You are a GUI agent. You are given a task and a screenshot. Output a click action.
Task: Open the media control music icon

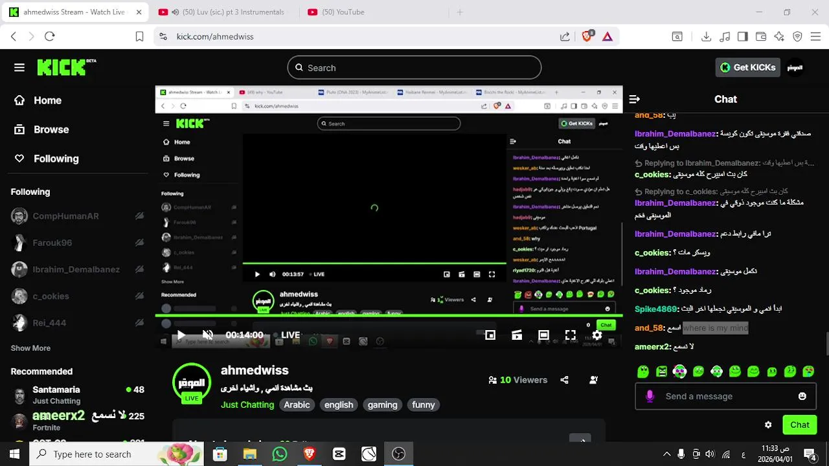(x=725, y=37)
